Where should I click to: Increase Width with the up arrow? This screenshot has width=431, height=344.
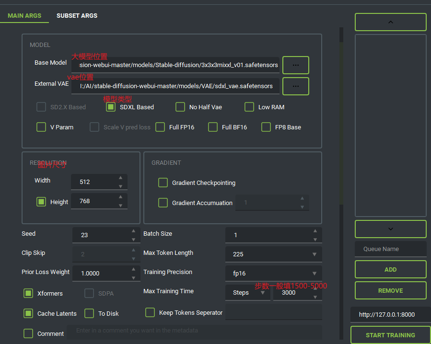[120, 178]
